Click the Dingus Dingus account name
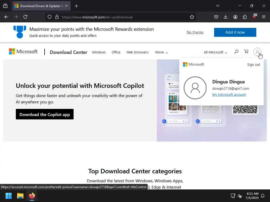 (229, 82)
